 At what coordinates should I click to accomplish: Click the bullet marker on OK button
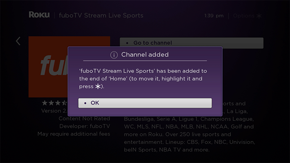click(85, 103)
